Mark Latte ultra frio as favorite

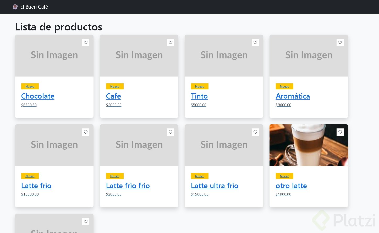(255, 132)
